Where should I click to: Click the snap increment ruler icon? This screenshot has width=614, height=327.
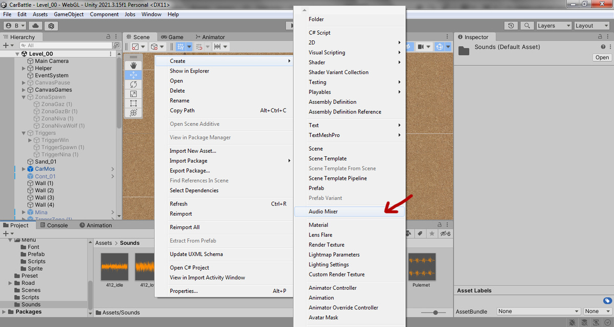(x=217, y=46)
